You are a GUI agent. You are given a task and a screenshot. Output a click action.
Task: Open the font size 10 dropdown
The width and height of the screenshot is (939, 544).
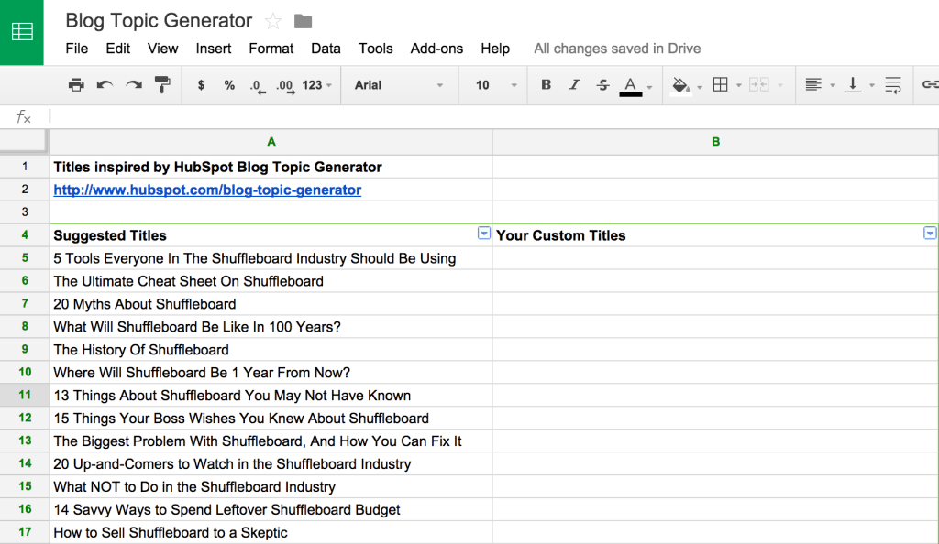pyautogui.click(x=496, y=85)
